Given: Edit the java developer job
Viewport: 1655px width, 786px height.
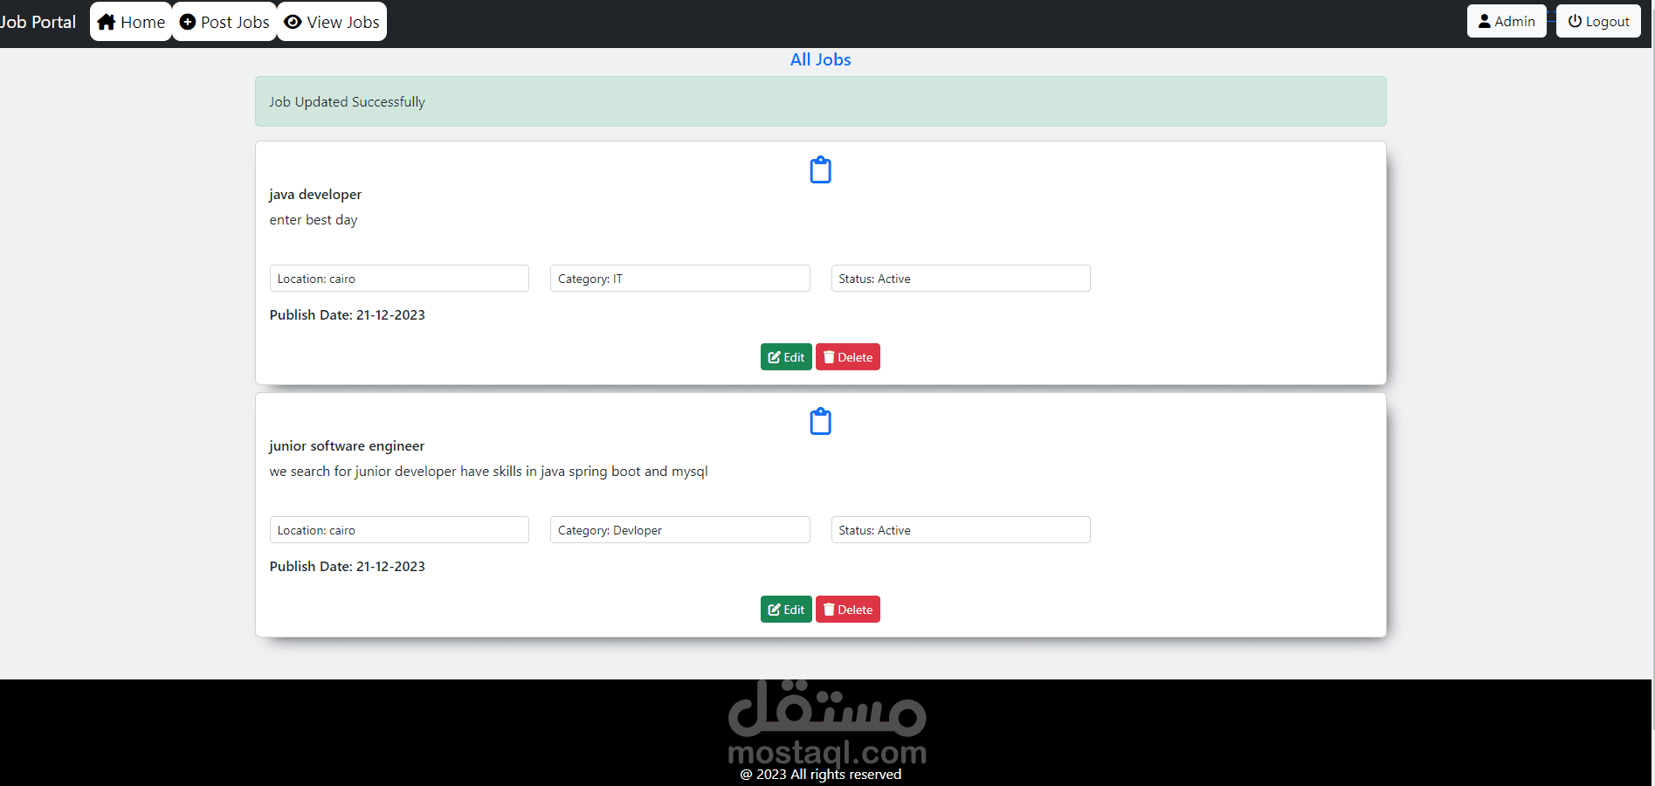Looking at the screenshot, I should [786, 357].
